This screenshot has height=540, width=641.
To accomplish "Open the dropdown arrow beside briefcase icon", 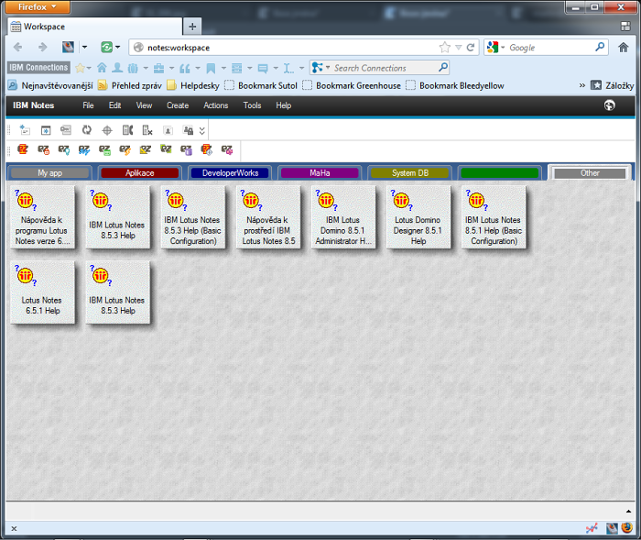I will pyautogui.click(x=172, y=68).
